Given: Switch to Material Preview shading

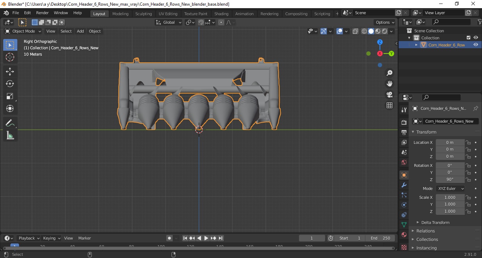Looking at the screenshot, I should tap(378, 31).
